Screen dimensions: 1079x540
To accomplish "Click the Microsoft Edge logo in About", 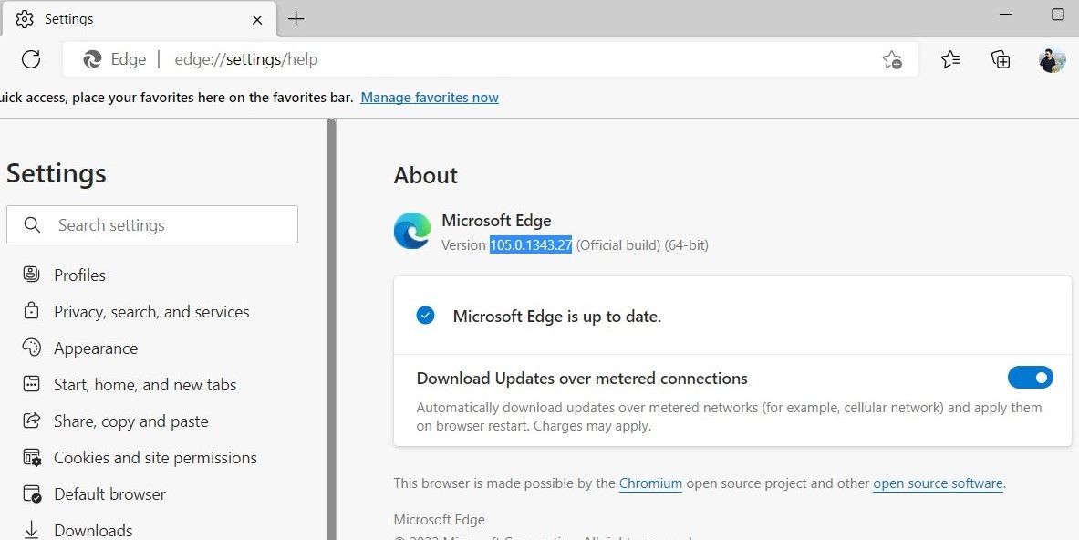I will tap(412, 231).
